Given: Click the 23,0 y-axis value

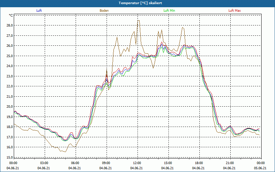Looking at the screenshot, I should click(x=10, y=76).
